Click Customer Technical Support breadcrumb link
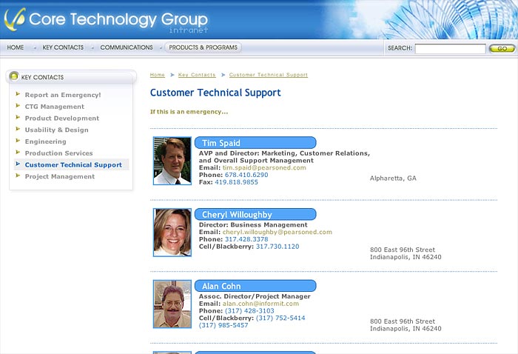This screenshot has height=354, width=518. [268, 75]
